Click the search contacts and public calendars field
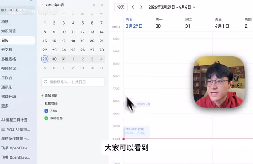Screen dimensions: 253x164 pyautogui.click(x=73, y=82)
